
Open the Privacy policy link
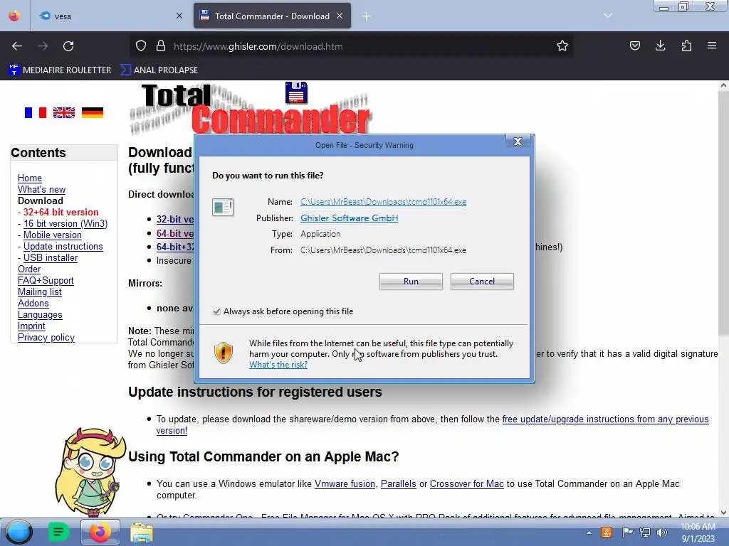[x=46, y=338]
